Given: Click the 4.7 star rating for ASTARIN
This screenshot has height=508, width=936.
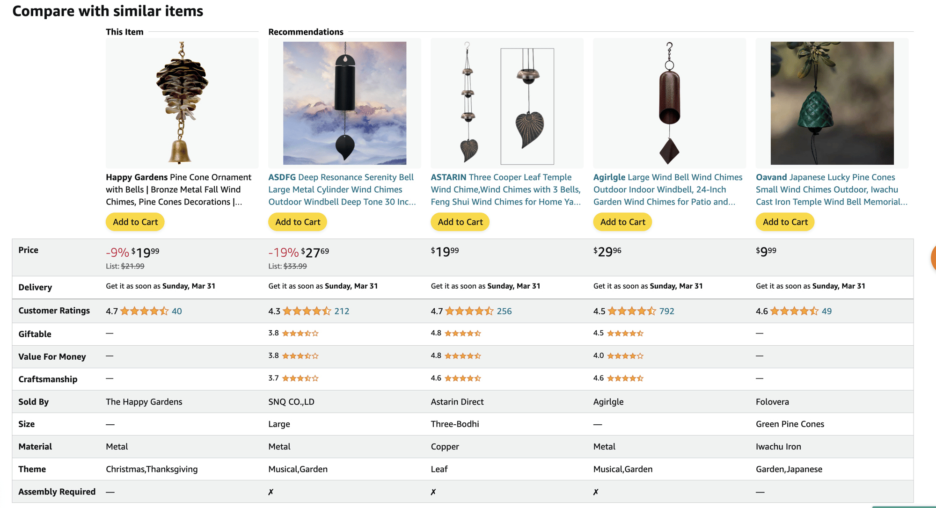Looking at the screenshot, I should [462, 311].
